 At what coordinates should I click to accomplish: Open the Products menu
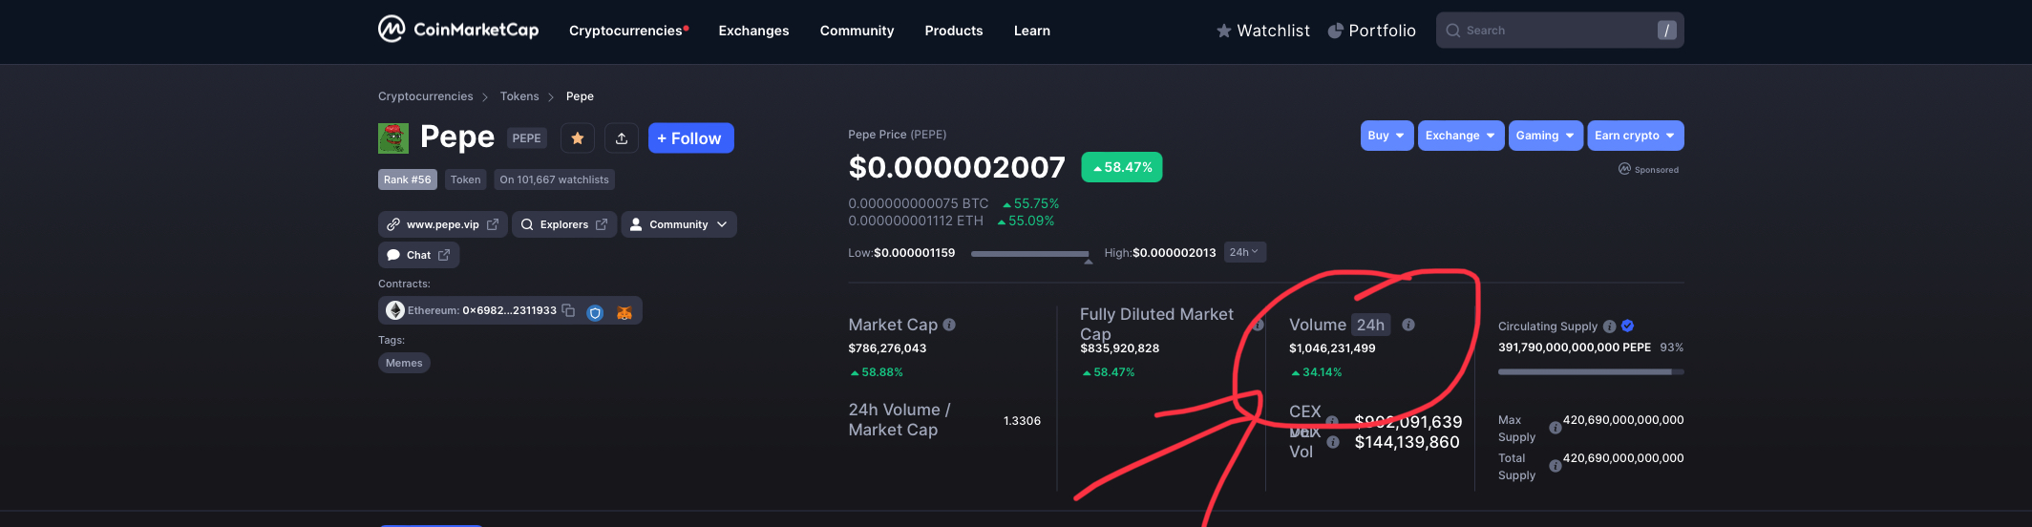[954, 31]
